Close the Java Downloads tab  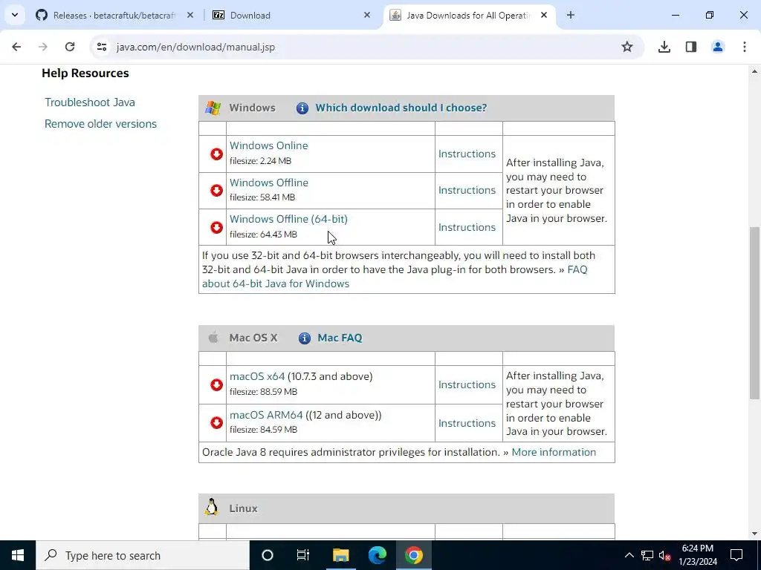(x=544, y=15)
